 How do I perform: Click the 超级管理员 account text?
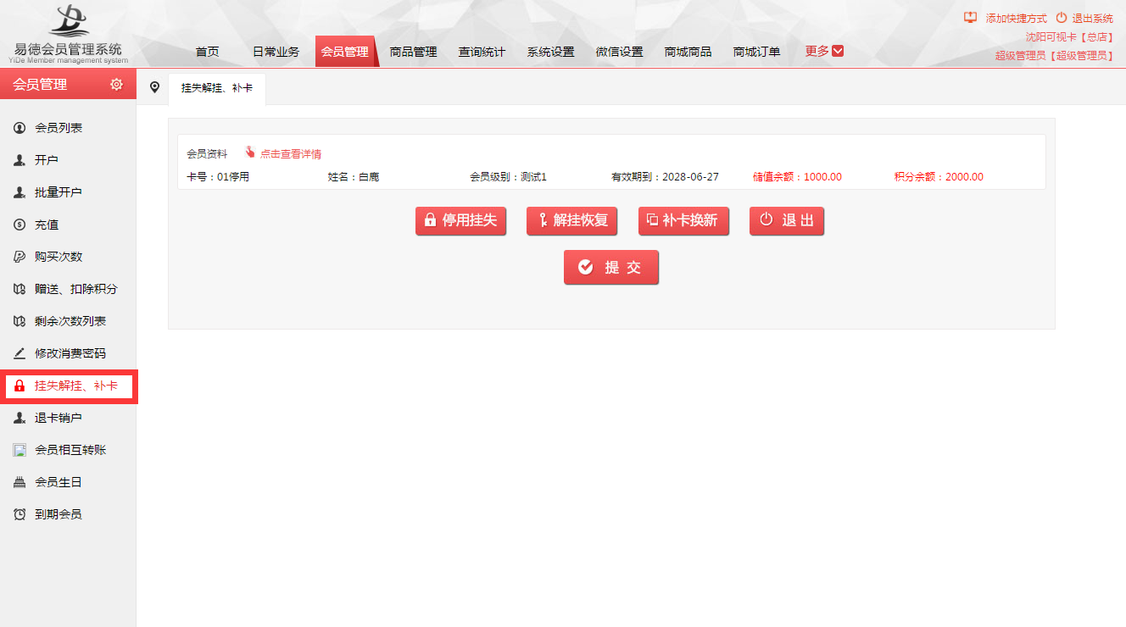pyautogui.click(x=1055, y=56)
